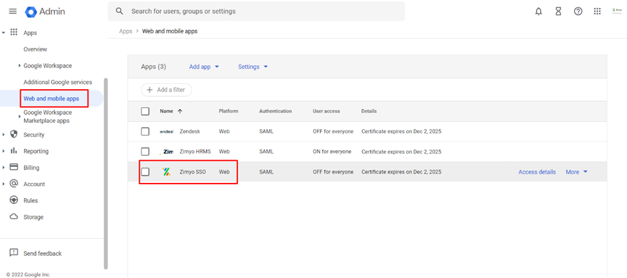Click the Zimyo HRMS app logo

click(167, 152)
